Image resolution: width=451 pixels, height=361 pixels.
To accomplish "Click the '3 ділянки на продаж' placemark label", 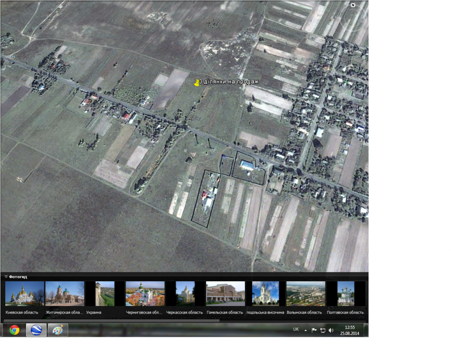I will click(229, 82).
